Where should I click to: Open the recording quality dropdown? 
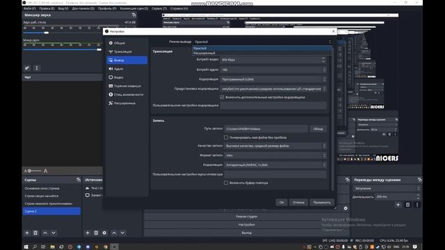coord(275,146)
